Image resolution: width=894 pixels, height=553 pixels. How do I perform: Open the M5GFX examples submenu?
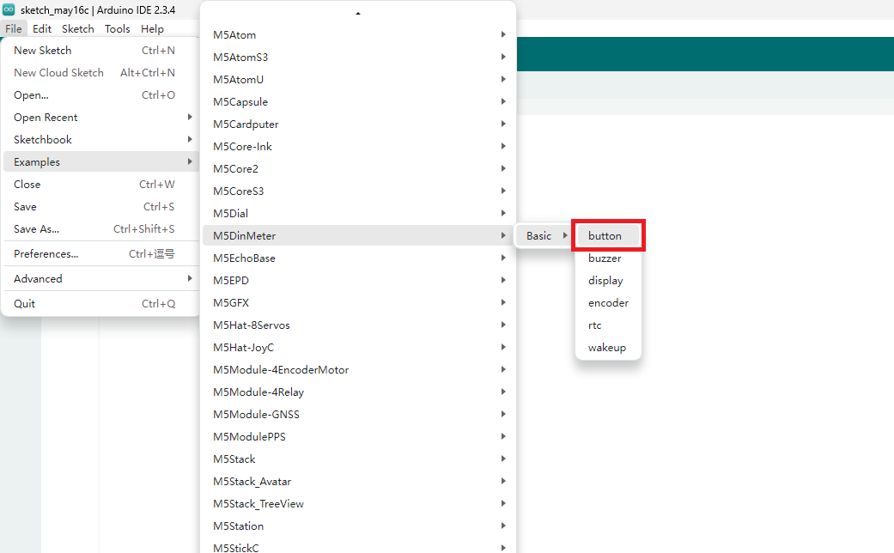[x=358, y=303]
